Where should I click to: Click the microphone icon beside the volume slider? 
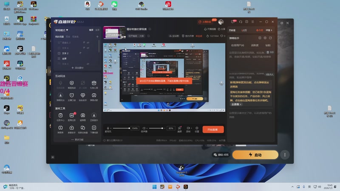(108, 128)
